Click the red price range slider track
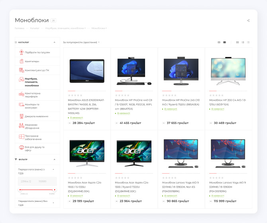 pyautogui.click(x=36, y=190)
